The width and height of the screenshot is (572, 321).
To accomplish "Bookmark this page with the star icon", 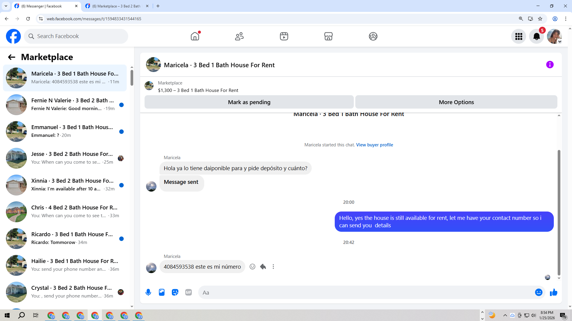I will click(x=540, y=19).
